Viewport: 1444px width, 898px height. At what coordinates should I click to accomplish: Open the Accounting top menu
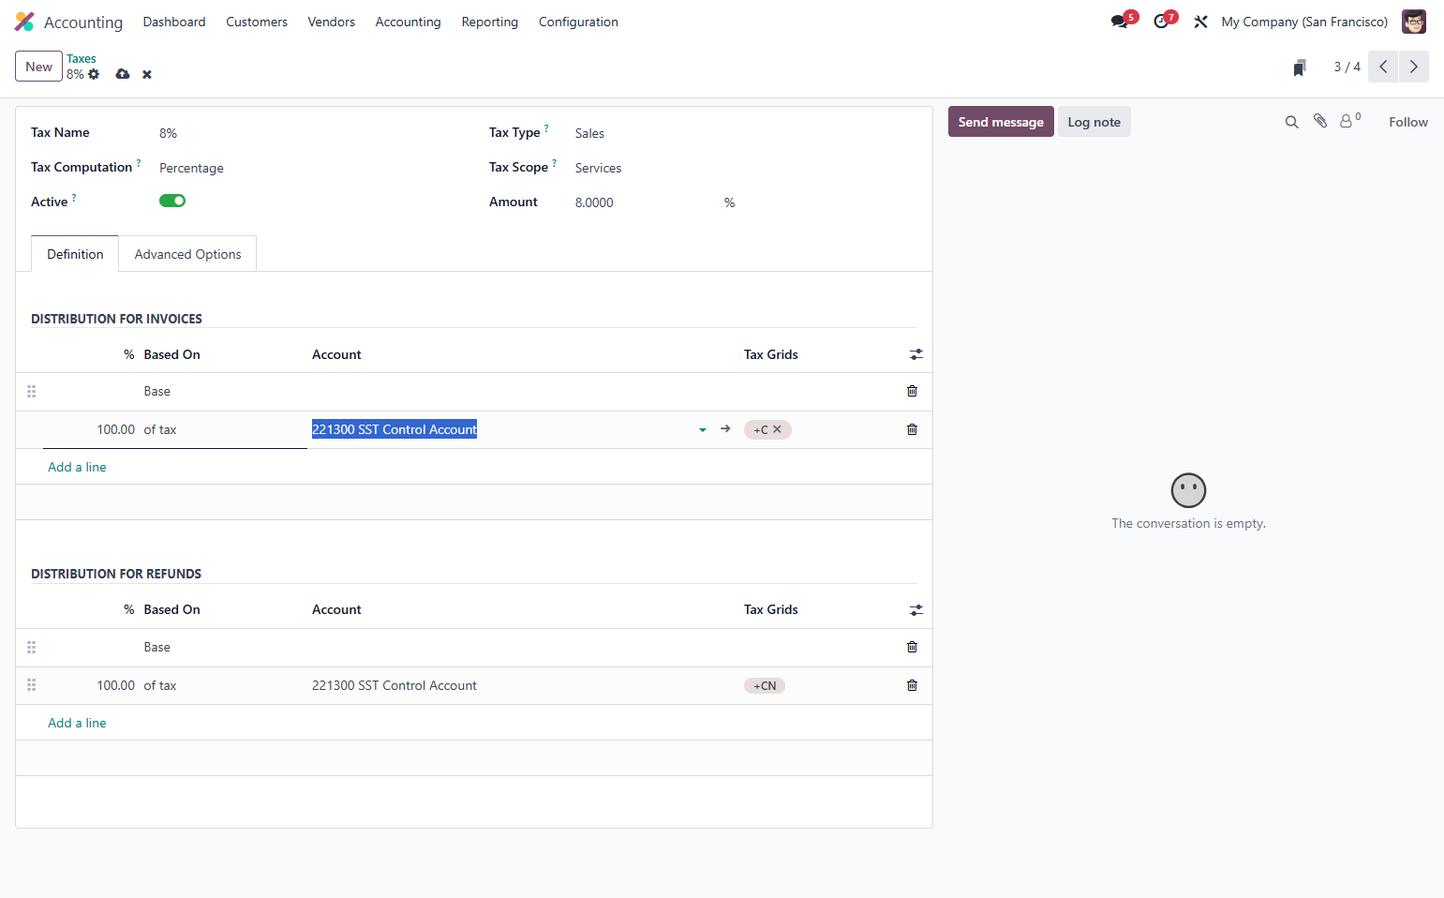pos(408,22)
